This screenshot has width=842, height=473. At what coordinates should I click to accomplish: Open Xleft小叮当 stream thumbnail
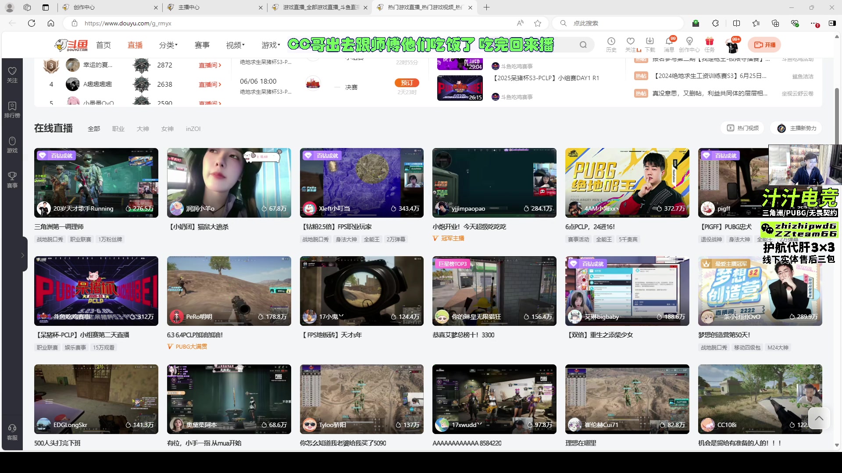pyautogui.click(x=361, y=183)
